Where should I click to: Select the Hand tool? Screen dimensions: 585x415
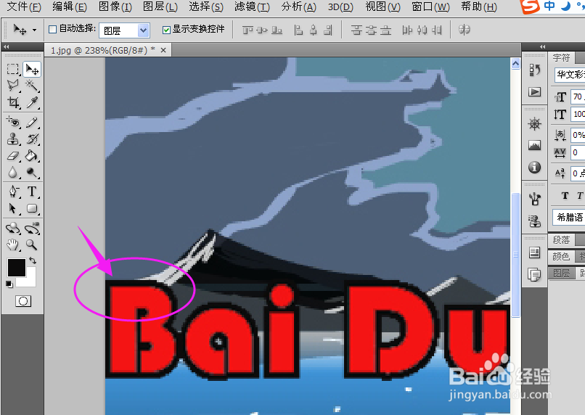coord(13,245)
